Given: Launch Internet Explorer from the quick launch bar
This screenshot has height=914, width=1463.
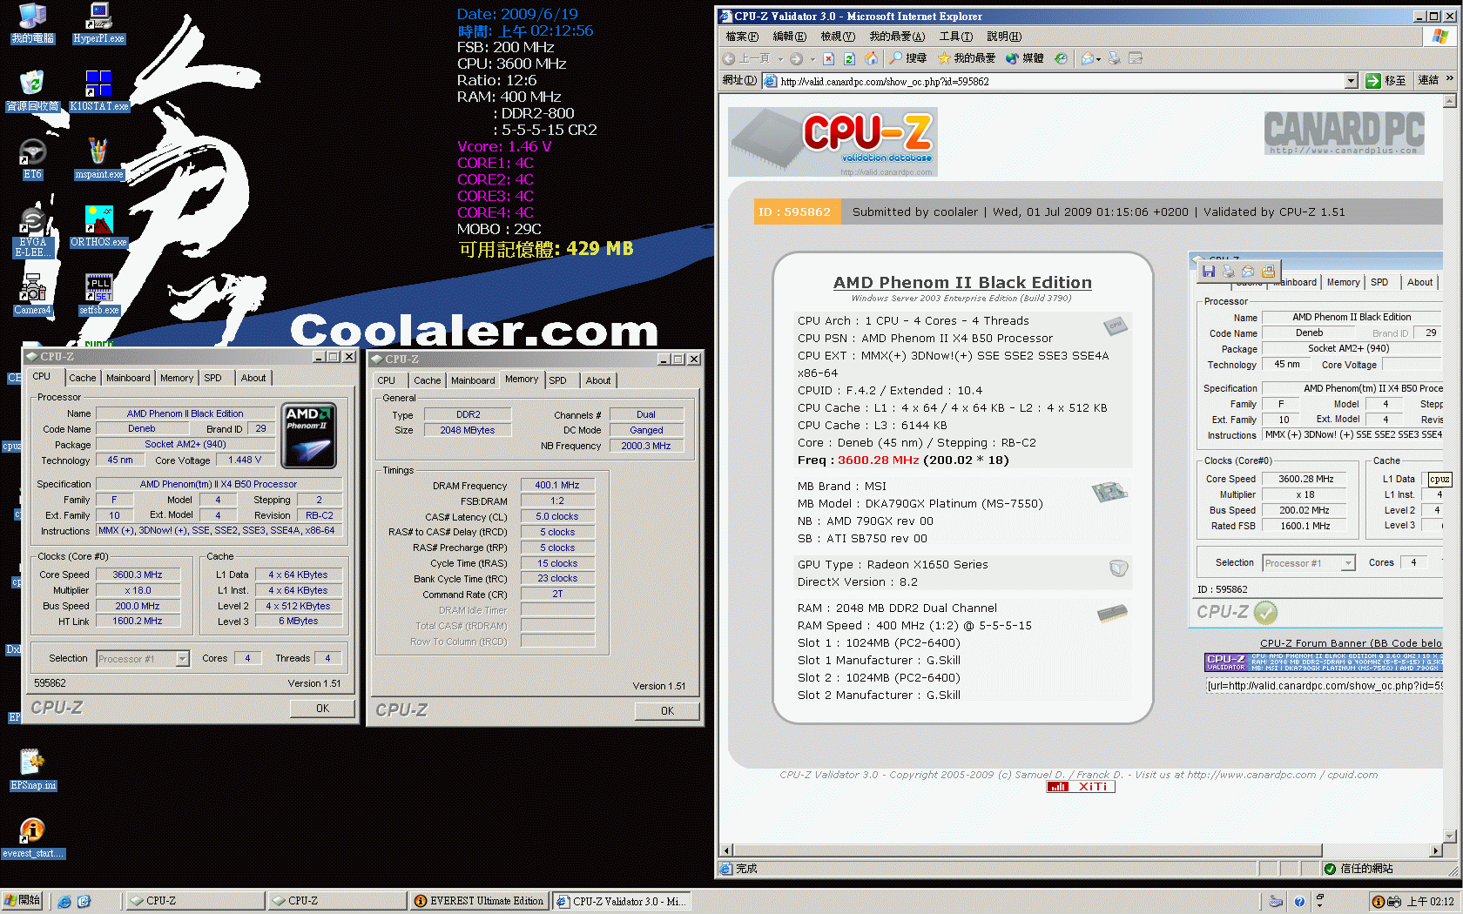Looking at the screenshot, I should (x=64, y=901).
